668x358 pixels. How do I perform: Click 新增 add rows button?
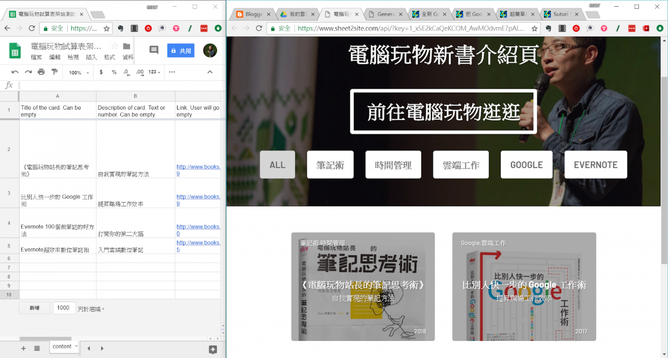click(34, 308)
